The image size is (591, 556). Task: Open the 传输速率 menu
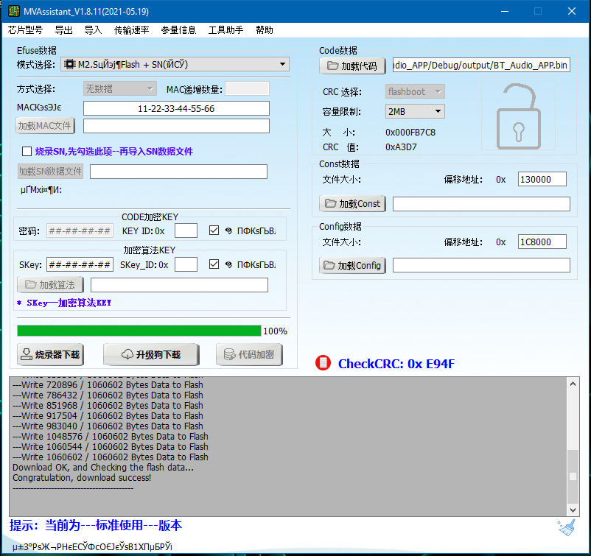coord(131,30)
